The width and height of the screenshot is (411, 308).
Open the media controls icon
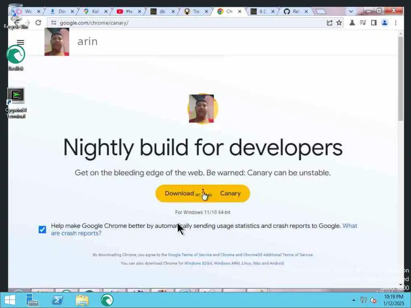[x=363, y=23]
